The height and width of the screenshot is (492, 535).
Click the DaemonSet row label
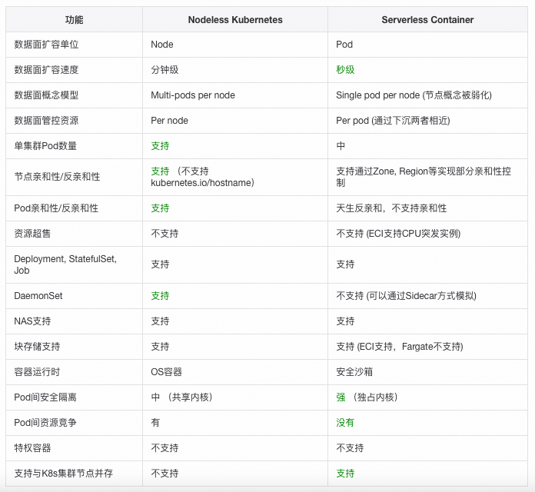pos(38,296)
